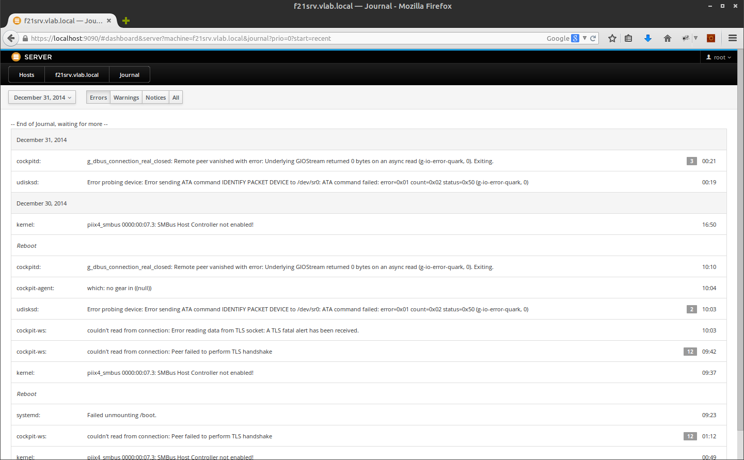Open the downloads arrow icon

coord(648,38)
